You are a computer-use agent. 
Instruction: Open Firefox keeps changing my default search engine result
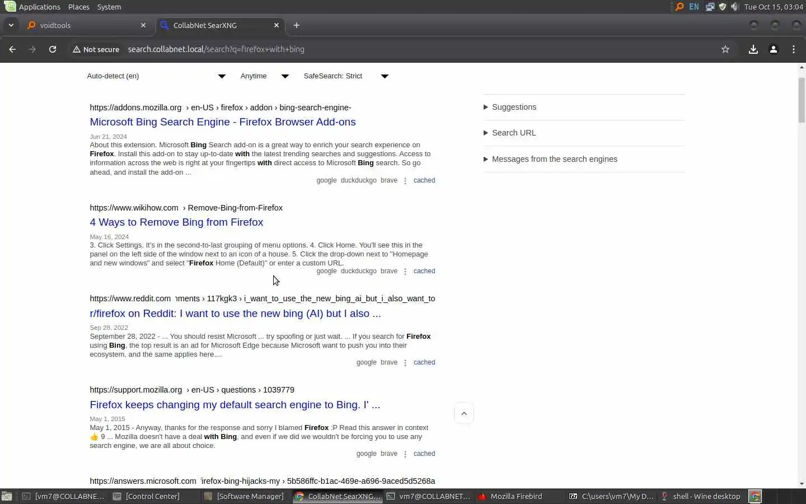coord(235,405)
